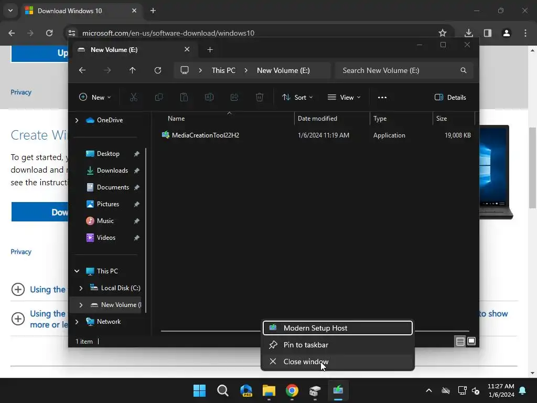Expand Local Disk (C:) tree node
The width and height of the screenshot is (537, 403).
click(x=81, y=288)
